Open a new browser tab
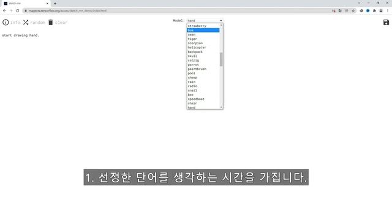 [x=55, y=4]
